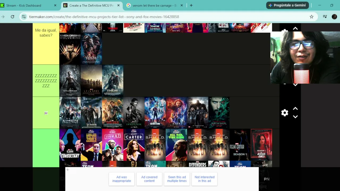Viewport: 340px width, 191px height.
Task: Minimize the Chrome window
Action: click(320, 5)
